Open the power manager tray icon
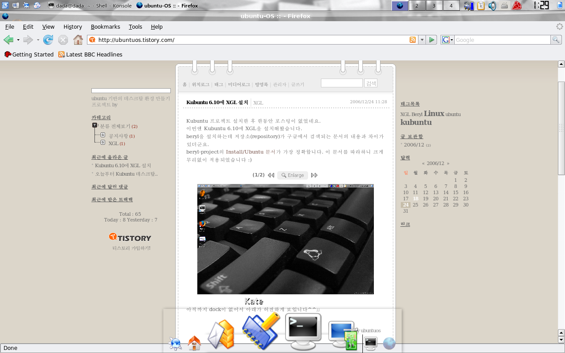The height and width of the screenshot is (353, 565). click(x=468, y=5)
